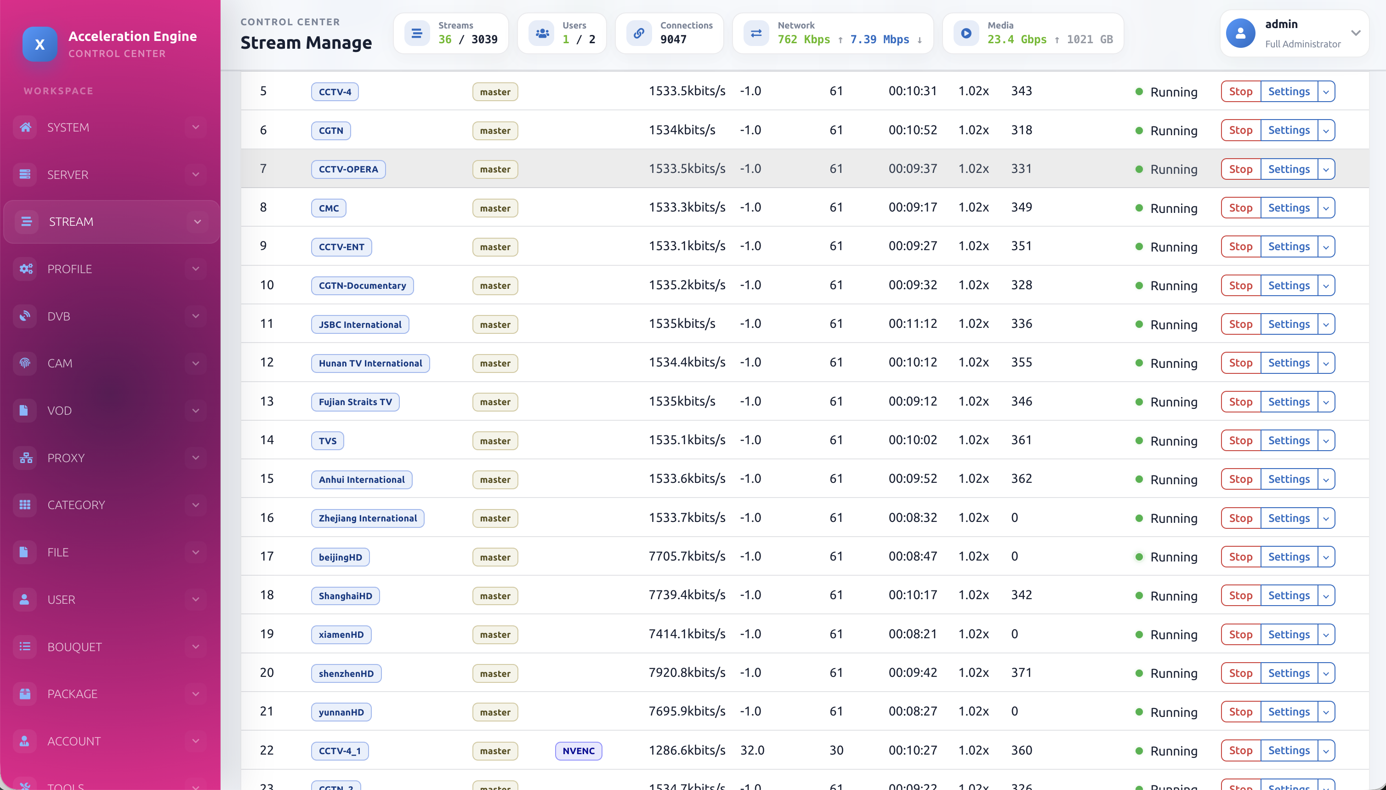The width and height of the screenshot is (1386, 790).
Task: Click the Users group icon in header
Action: tap(541, 33)
